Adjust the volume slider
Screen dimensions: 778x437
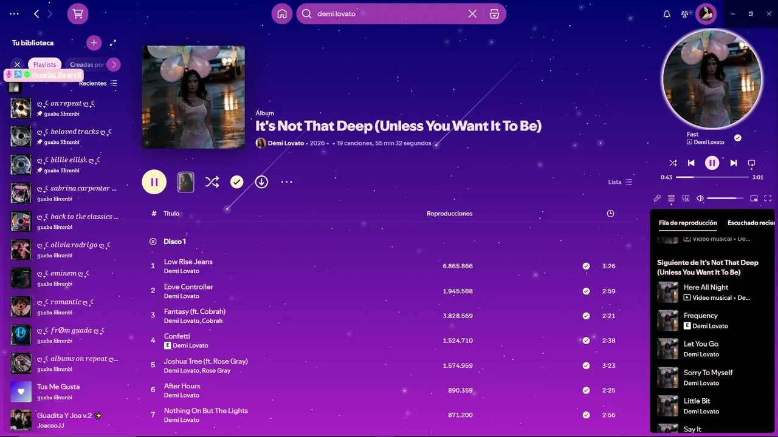(x=726, y=198)
